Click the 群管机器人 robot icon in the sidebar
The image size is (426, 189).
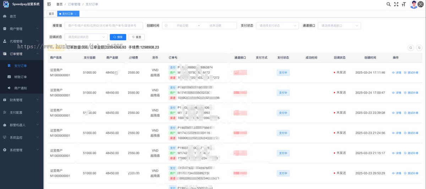(x=5, y=125)
